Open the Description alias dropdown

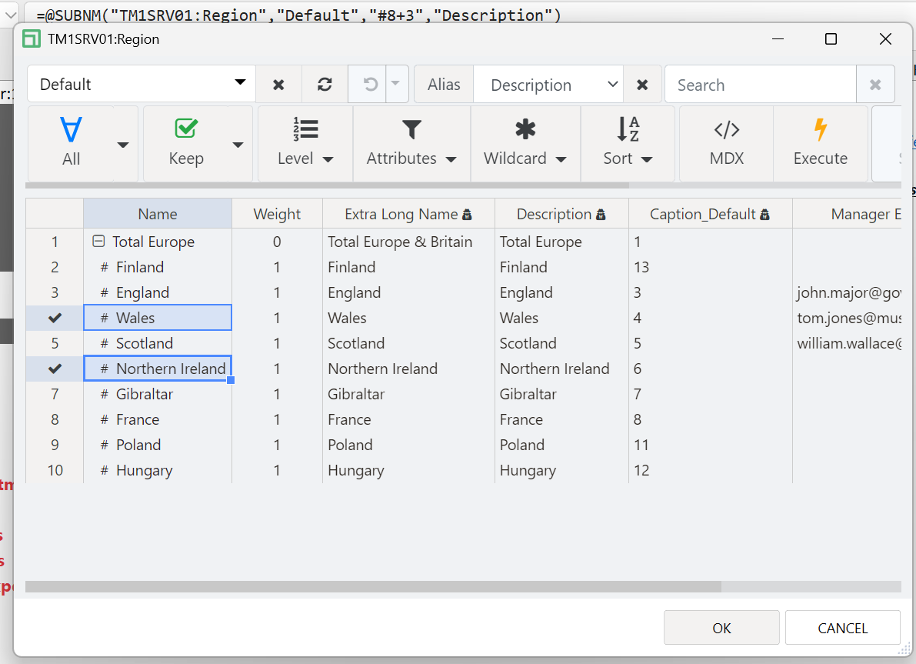(x=548, y=85)
